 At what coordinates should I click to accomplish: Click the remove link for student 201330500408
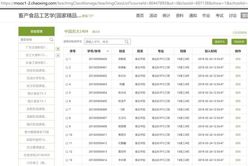[x=238, y=126]
